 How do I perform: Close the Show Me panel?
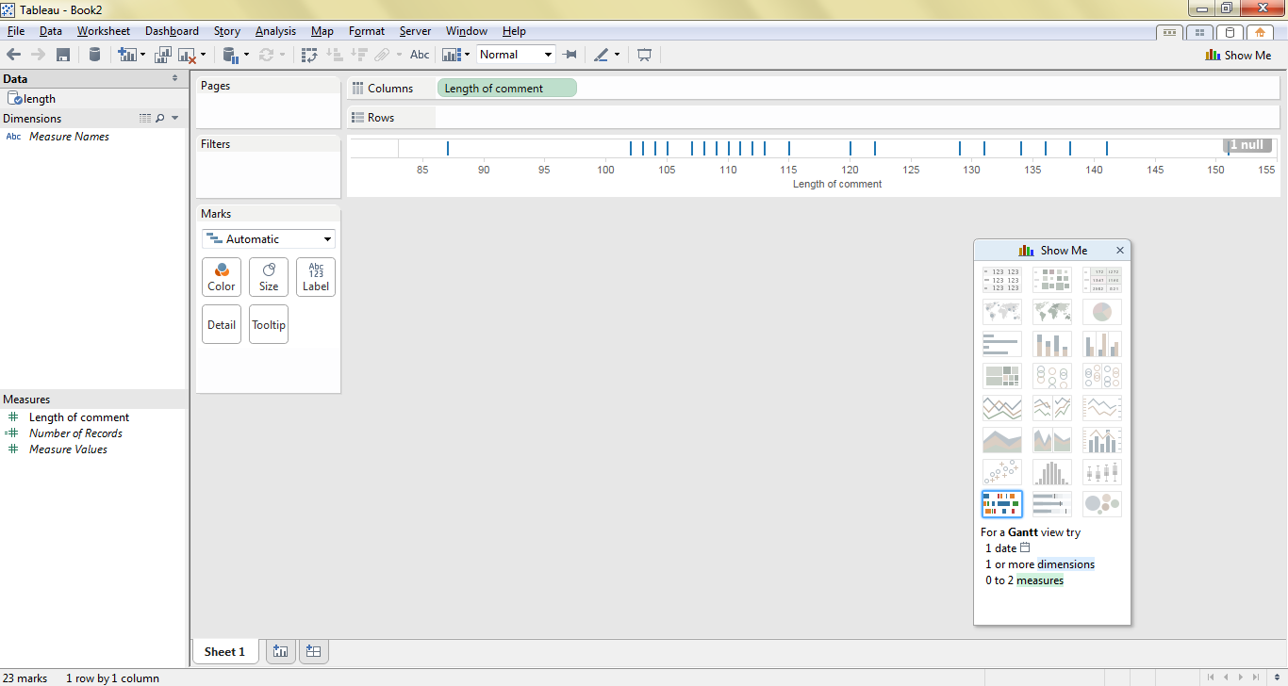(1120, 251)
